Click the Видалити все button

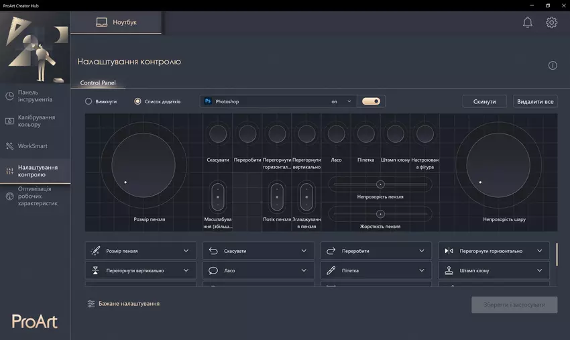535,101
